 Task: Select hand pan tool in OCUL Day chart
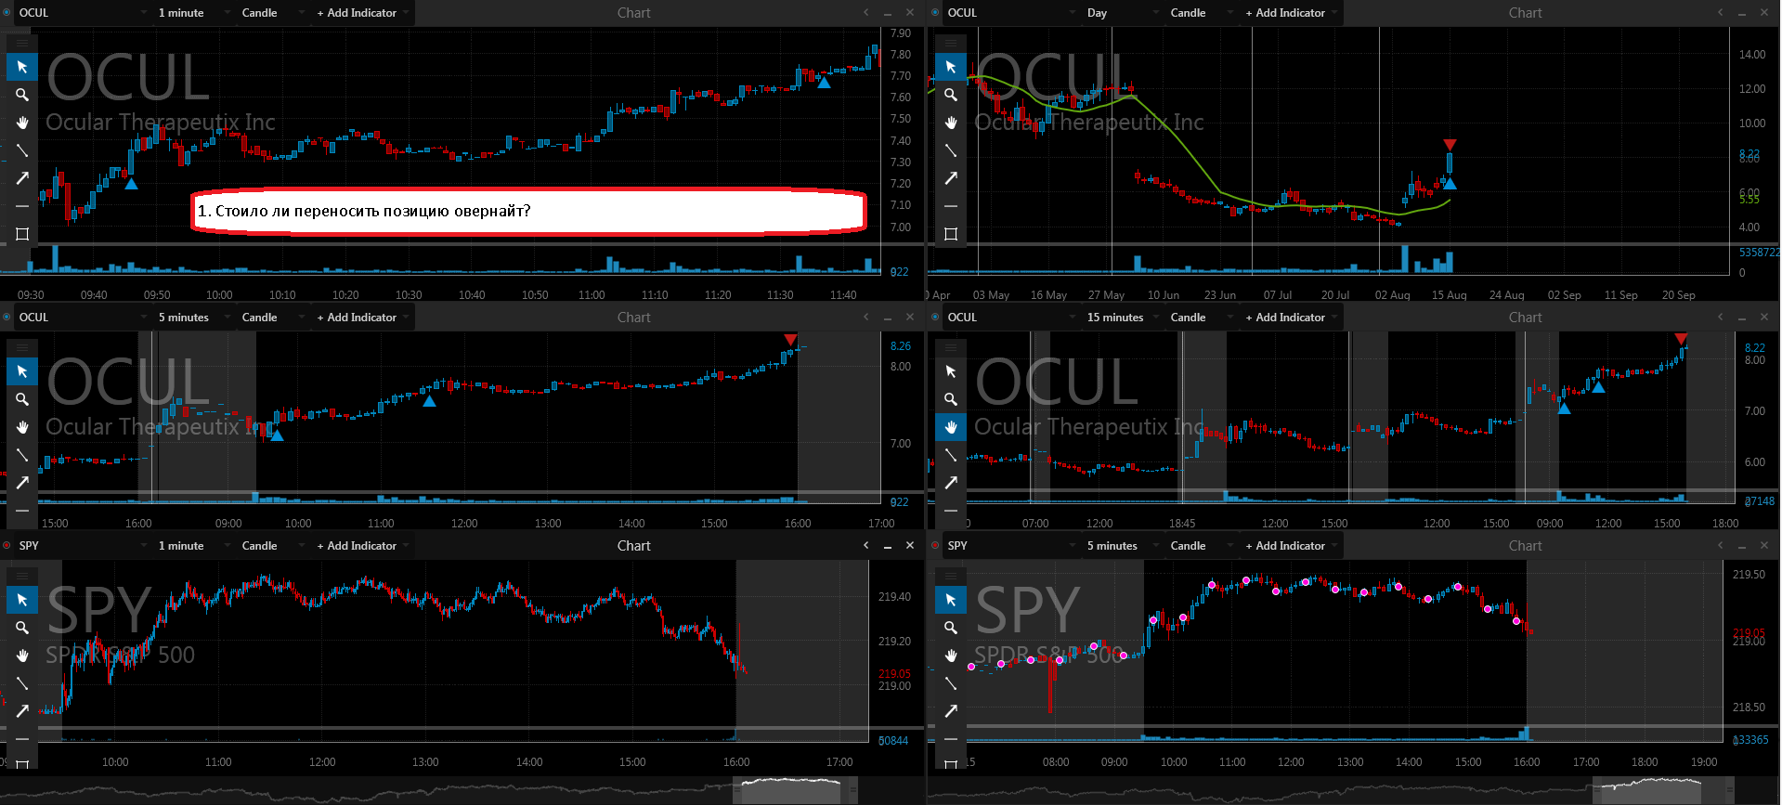pos(951,123)
